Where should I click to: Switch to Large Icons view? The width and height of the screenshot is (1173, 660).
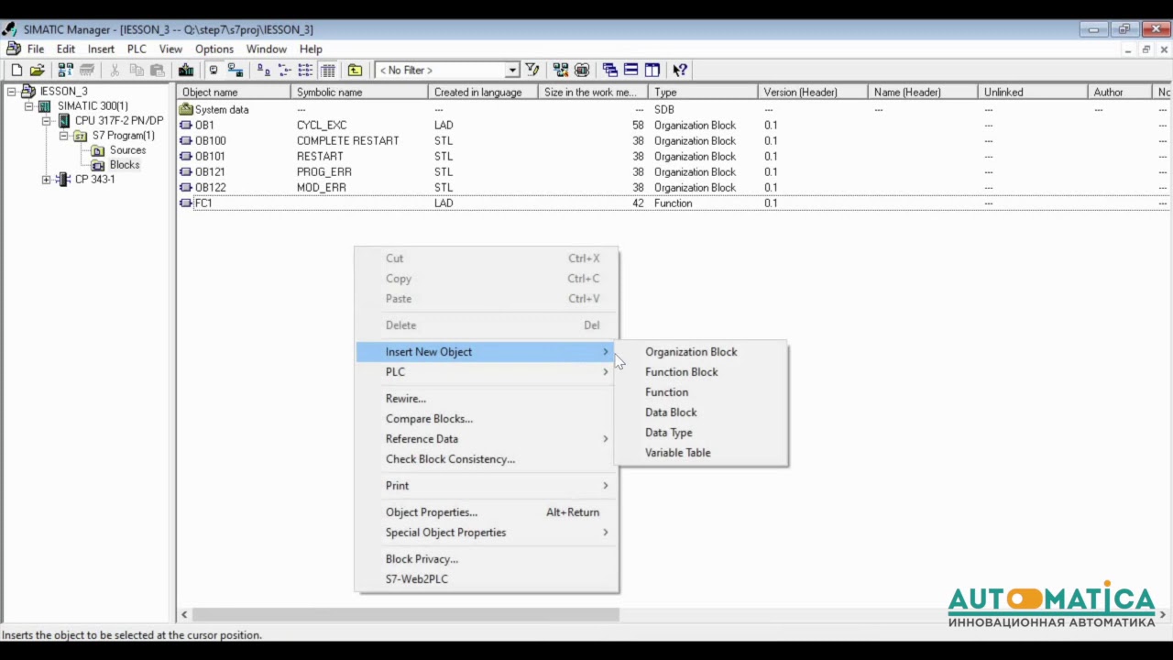pyautogui.click(x=263, y=70)
